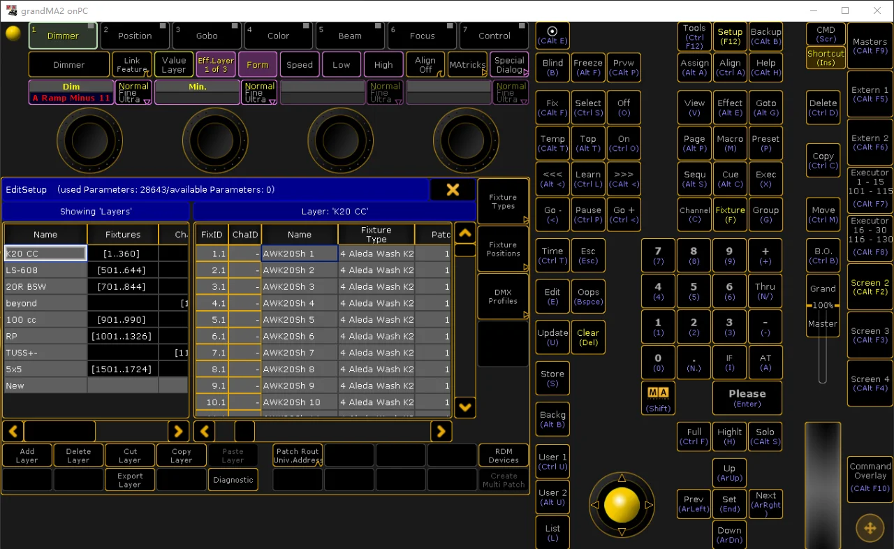This screenshot has width=894, height=549.
Task: Toggle Prvw preview mode
Action: (x=624, y=68)
